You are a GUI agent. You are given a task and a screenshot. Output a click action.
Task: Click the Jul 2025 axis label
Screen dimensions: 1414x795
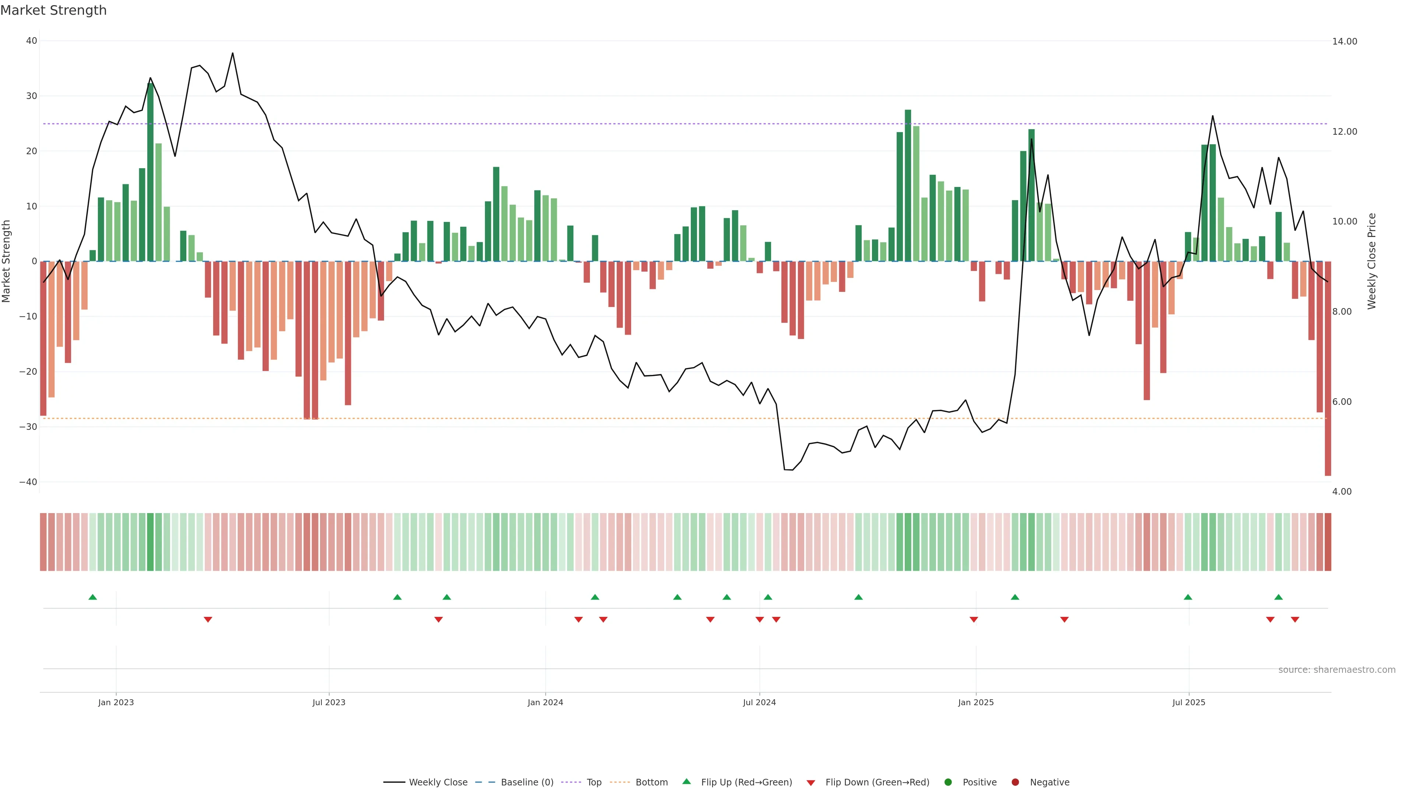coord(1188,702)
